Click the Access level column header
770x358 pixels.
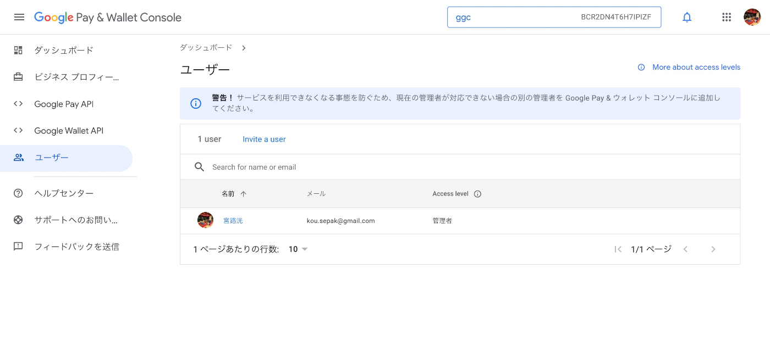[450, 194]
